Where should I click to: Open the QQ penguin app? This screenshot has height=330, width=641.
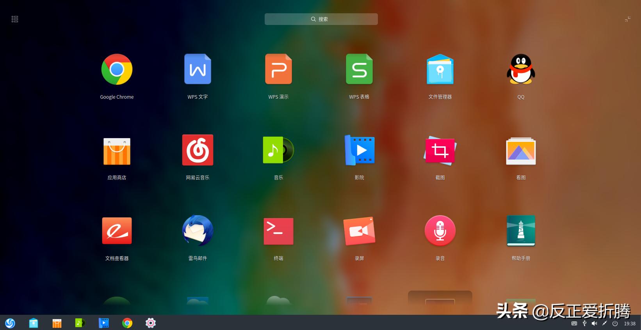tap(521, 69)
